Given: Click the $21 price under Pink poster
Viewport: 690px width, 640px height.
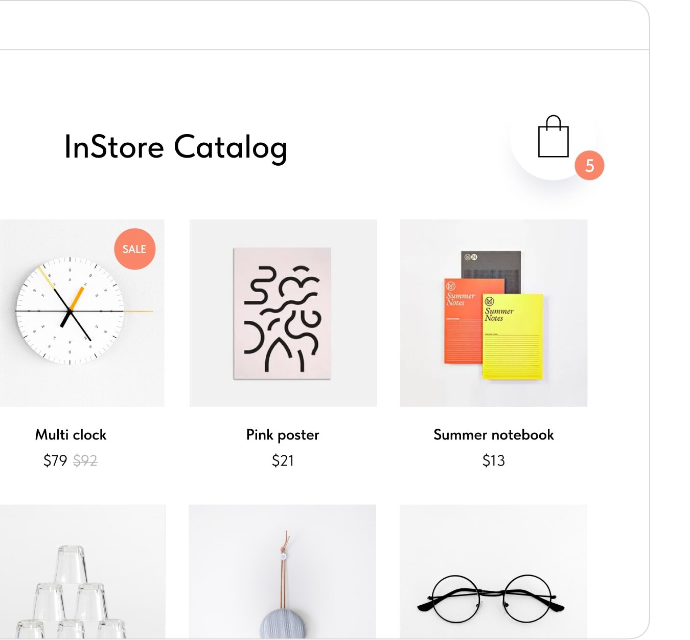Looking at the screenshot, I should coord(283,460).
